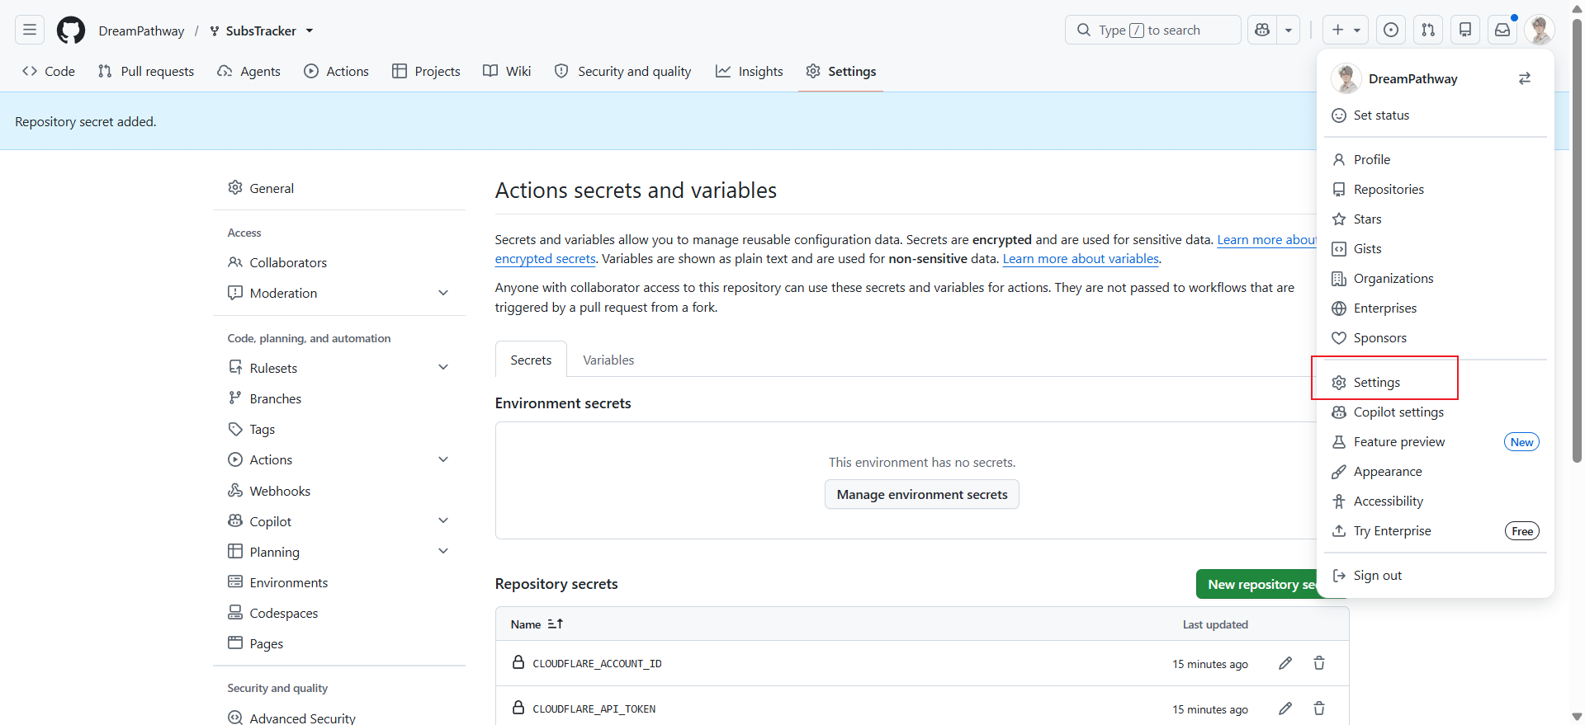Viewport: 1585px width, 725px height.
Task: Expand the Moderation section chevron
Action: pyautogui.click(x=443, y=294)
